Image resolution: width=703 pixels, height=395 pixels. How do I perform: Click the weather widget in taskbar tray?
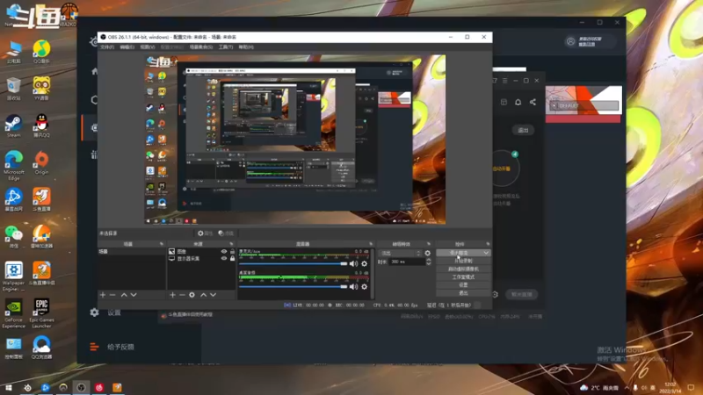[x=599, y=387]
